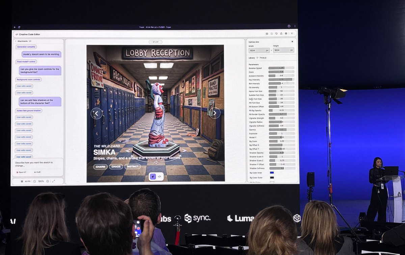Viewport: 405px width, 255px height.
Task: Go to previous version in 27/27 pager
Action: point(151,42)
